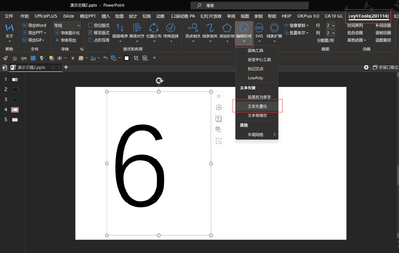Viewport: 399px width, 253px height.
Task: Select LowPoly menu entry
Action: [257, 78]
